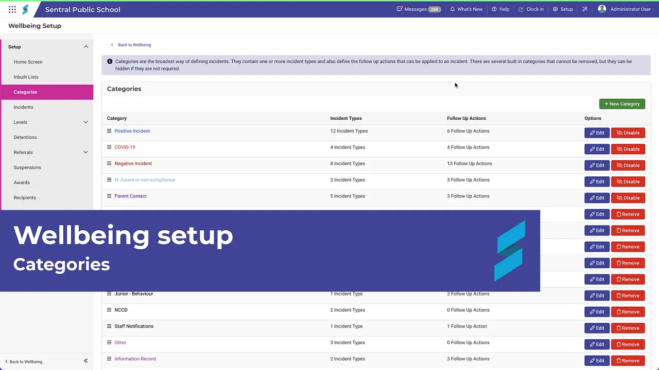
Task: Open the Parent Contact category link
Action: 131,196
